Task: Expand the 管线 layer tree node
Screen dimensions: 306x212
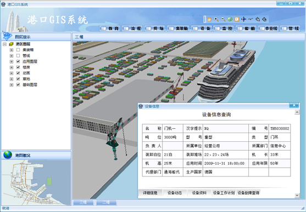Action: (x=12, y=56)
